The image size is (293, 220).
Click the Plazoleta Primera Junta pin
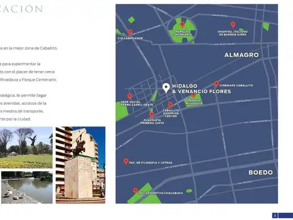click(151, 114)
